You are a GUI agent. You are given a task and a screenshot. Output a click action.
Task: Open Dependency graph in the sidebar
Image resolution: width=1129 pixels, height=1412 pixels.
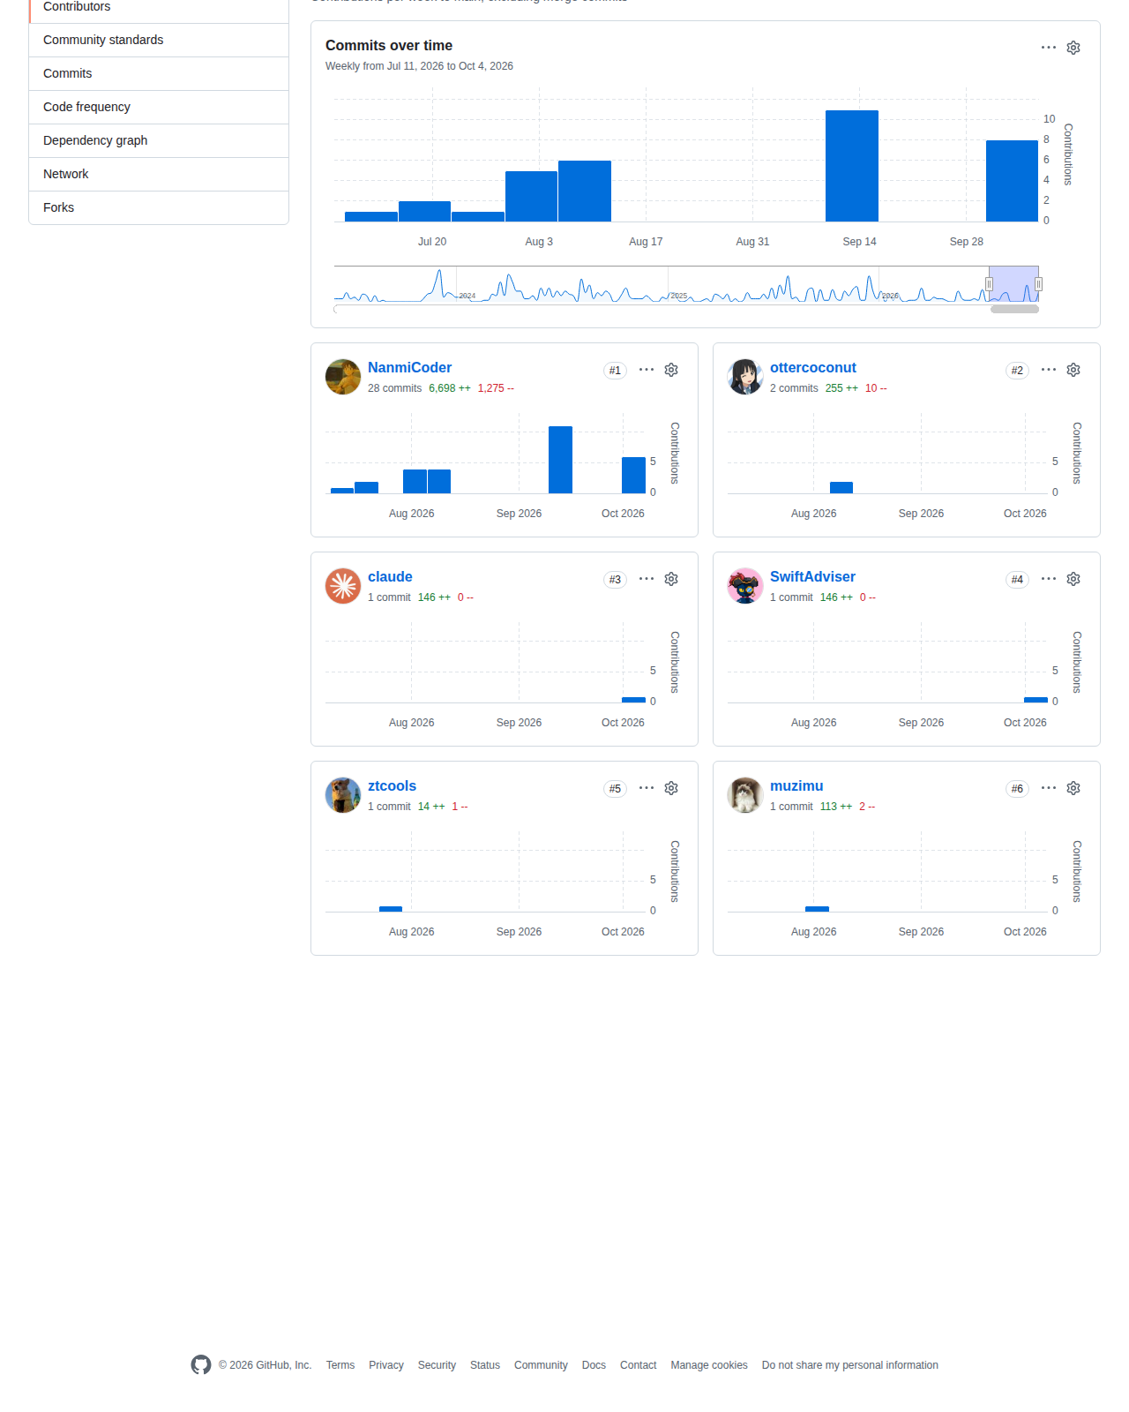click(159, 140)
